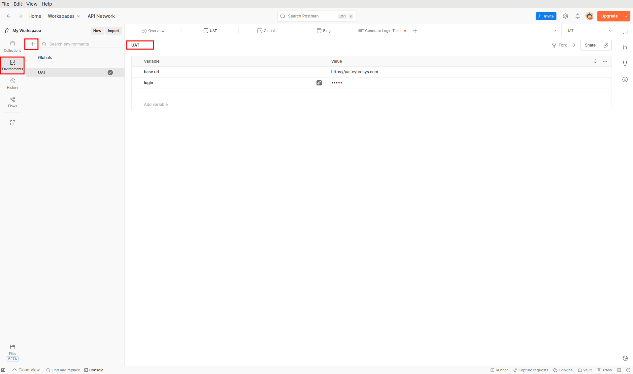Set UAT as the active environment
Image resolution: width=633 pixels, height=374 pixels.
click(110, 73)
